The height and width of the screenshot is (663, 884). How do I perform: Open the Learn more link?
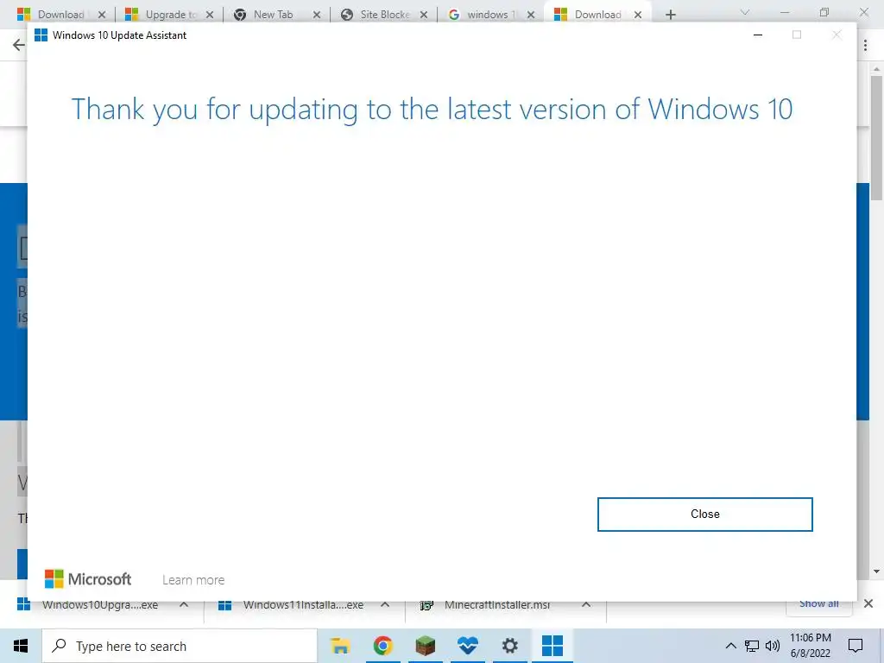coord(193,580)
